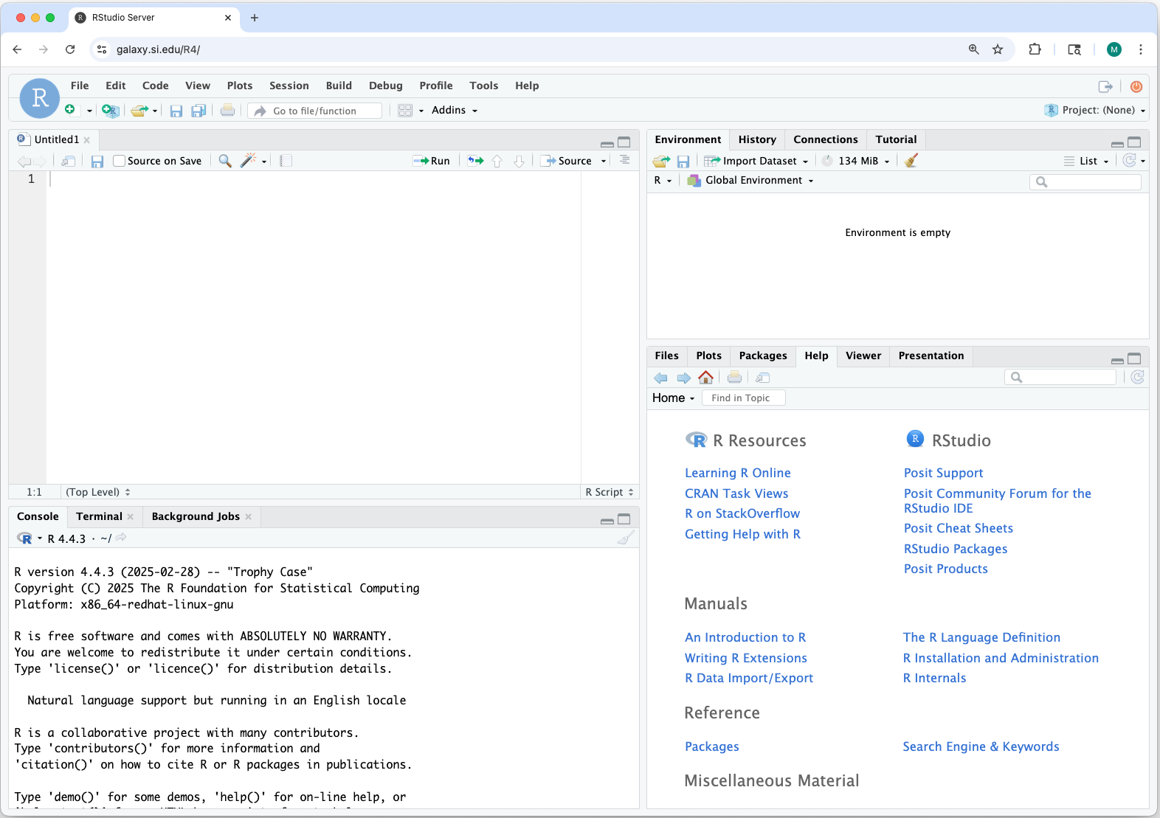Open the New File dropdown arrow
This screenshot has width=1160, height=818.
tap(89, 111)
